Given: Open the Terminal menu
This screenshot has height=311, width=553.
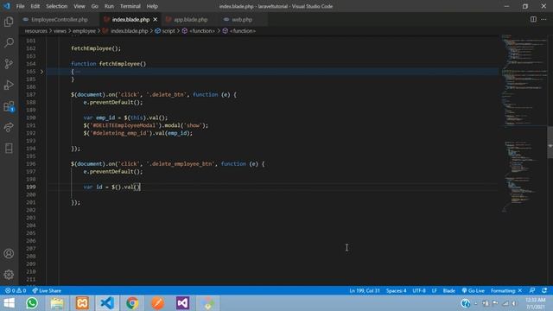Looking at the screenshot, I should [130, 6].
